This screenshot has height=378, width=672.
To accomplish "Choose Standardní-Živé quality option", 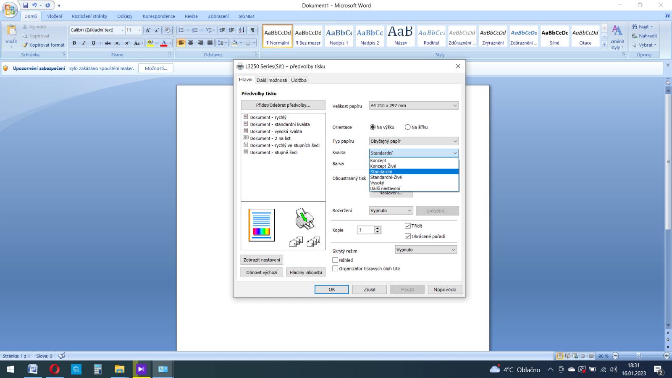I will click(414, 177).
